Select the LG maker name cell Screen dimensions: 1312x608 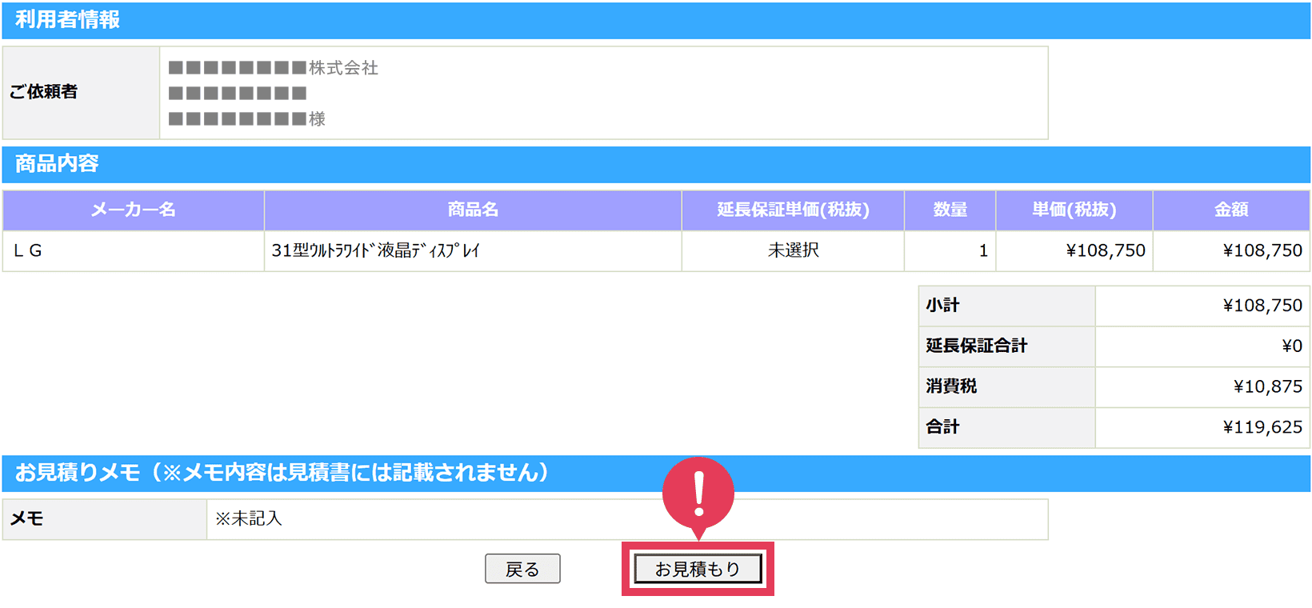coord(133,250)
